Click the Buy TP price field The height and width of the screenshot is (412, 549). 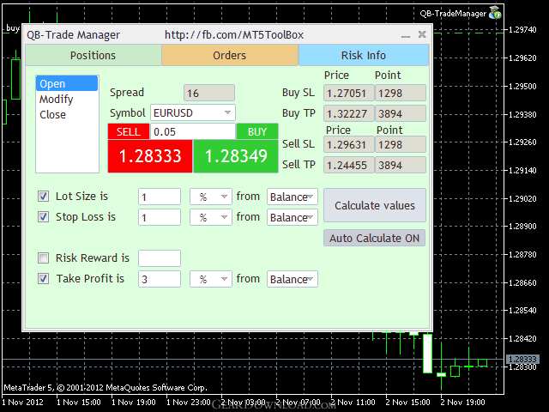pos(349,113)
